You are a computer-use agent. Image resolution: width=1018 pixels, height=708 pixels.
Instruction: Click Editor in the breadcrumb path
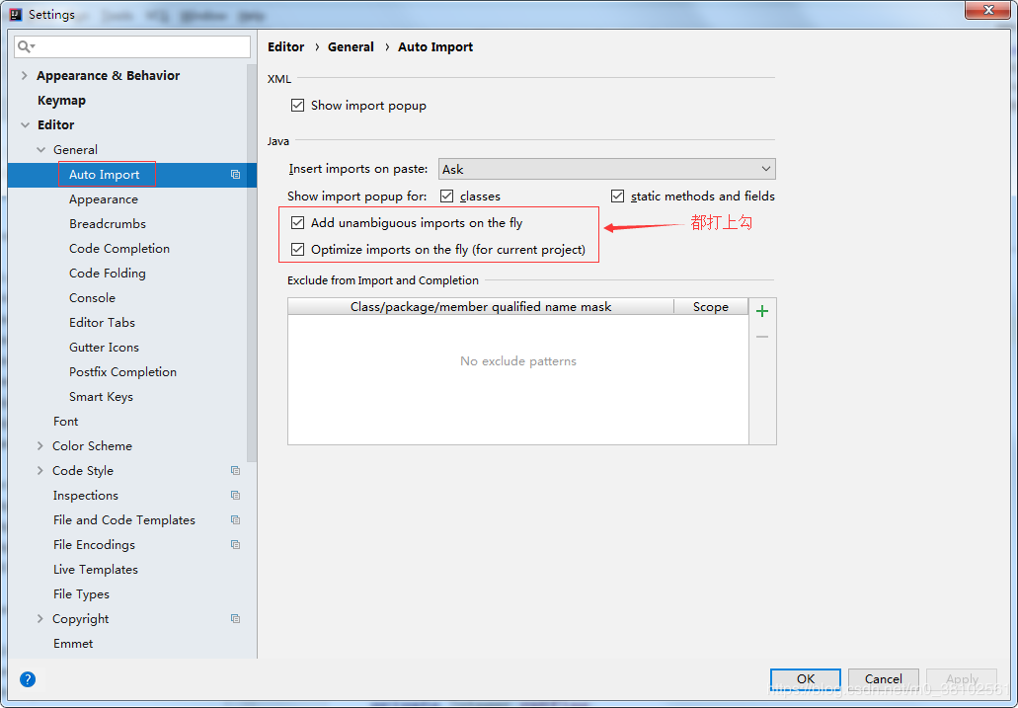point(285,46)
